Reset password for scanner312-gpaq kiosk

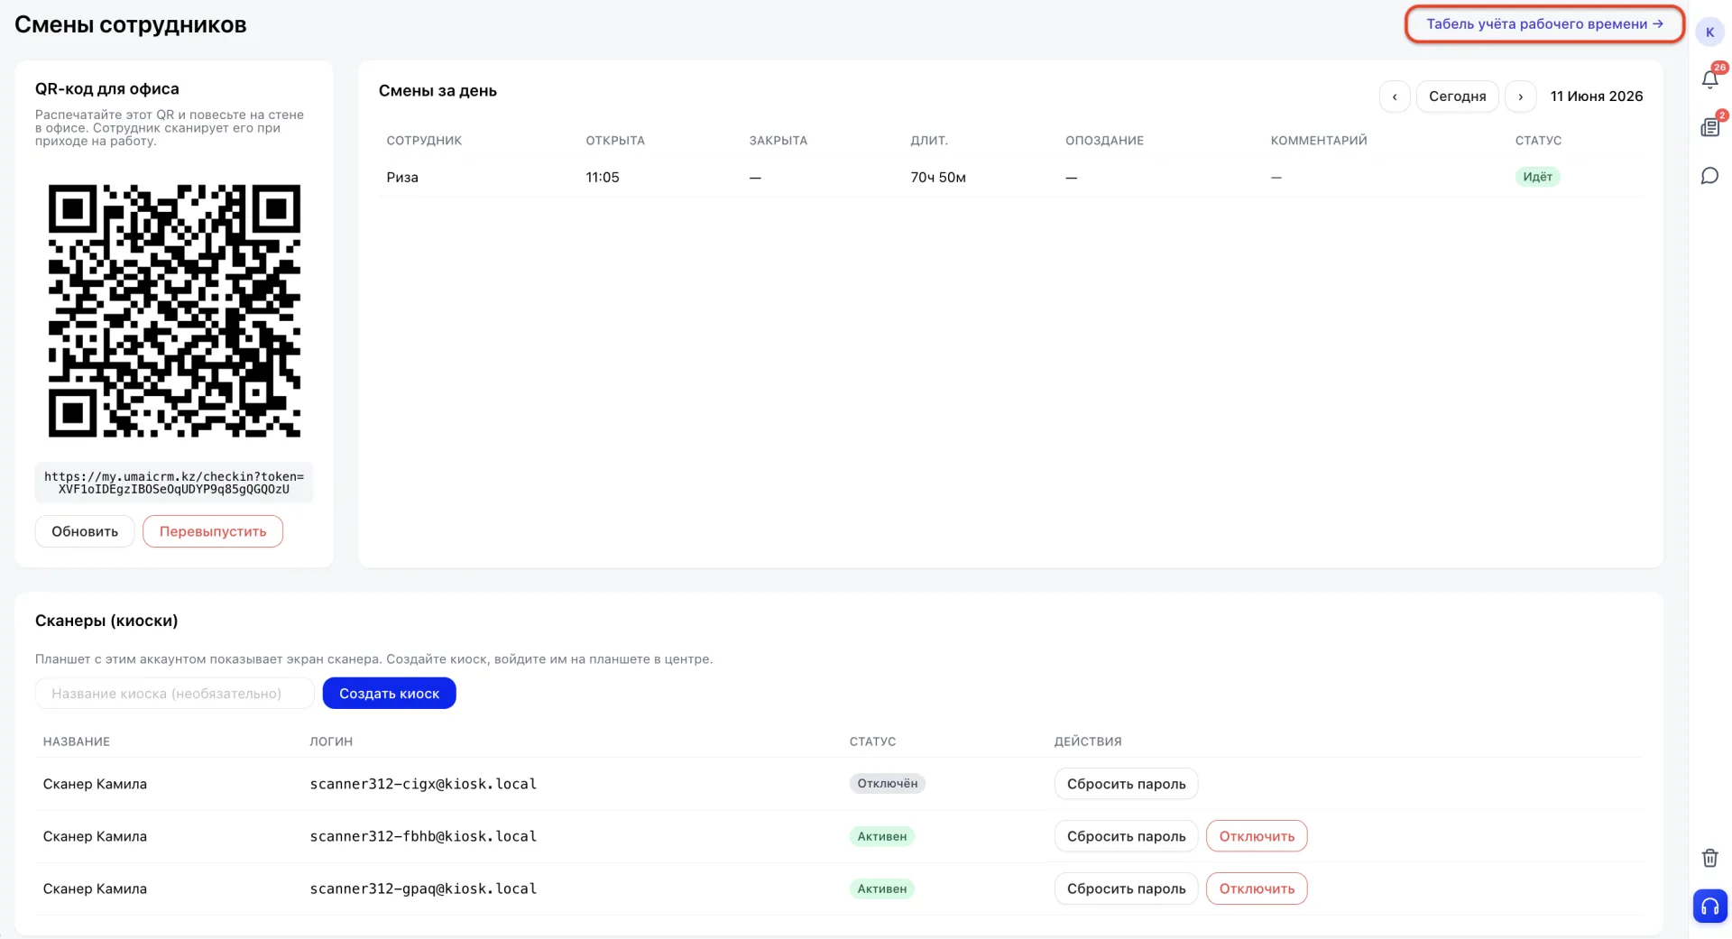[1126, 888]
